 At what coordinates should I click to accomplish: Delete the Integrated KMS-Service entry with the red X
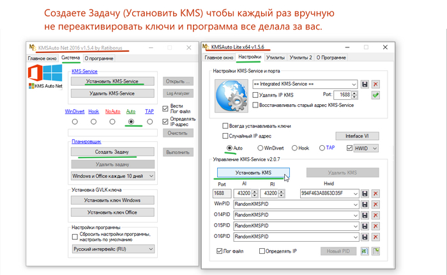pyautogui.click(x=375, y=84)
